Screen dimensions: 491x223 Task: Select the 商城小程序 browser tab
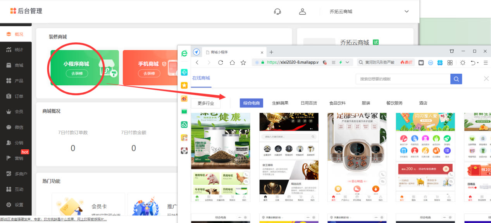point(234,52)
